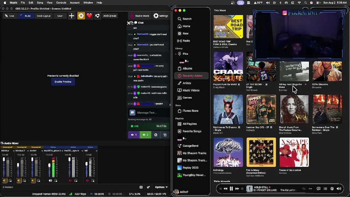
Task: Click the green viewer count eye button
Action: [145, 135]
